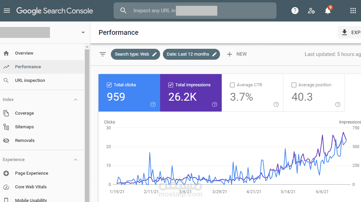The image size is (361, 202).
Task: Click the Mobile Usability phone icon
Action: point(6,200)
